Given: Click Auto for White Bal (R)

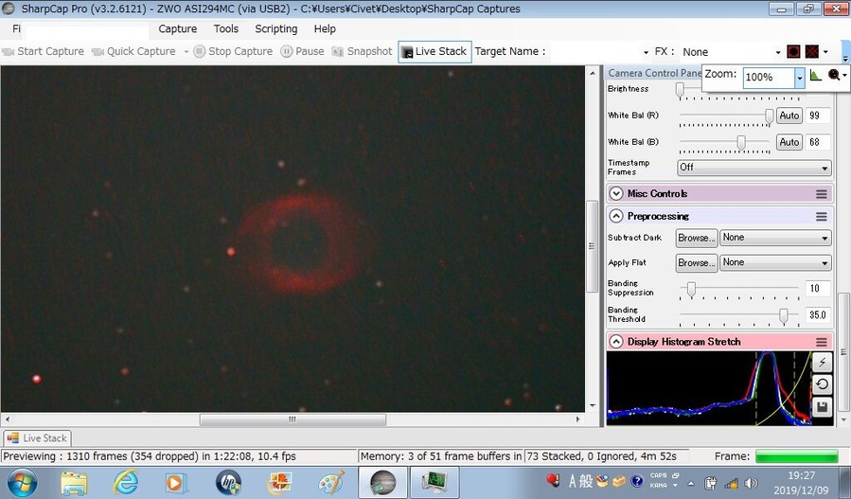Looking at the screenshot, I should point(789,116).
